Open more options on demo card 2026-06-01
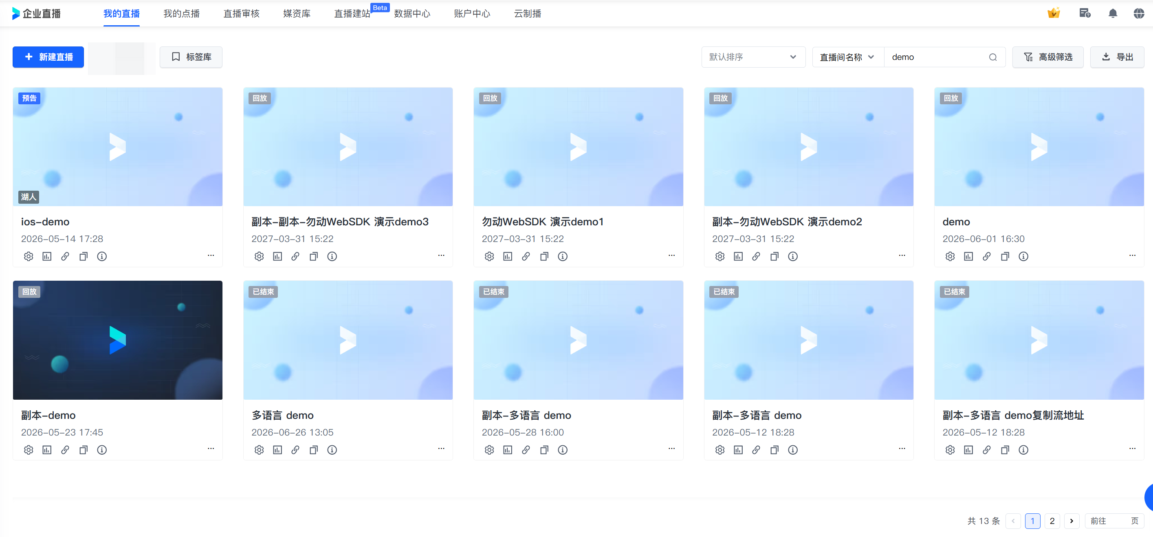The width and height of the screenshot is (1153, 537). coord(1132,255)
